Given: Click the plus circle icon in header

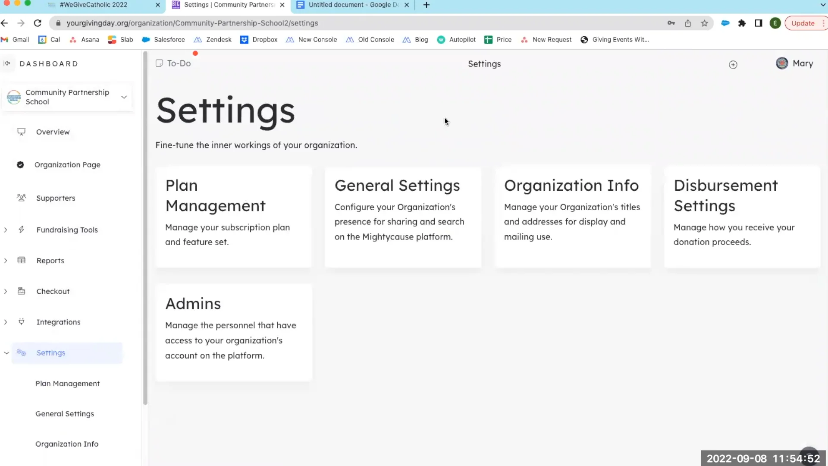Looking at the screenshot, I should point(733,65).
